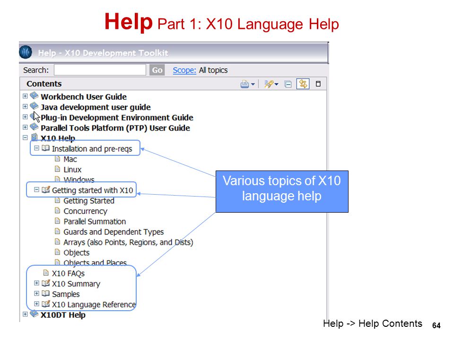Click the Arrays topic page icon

pyautogui.click(x=57, y=242)
